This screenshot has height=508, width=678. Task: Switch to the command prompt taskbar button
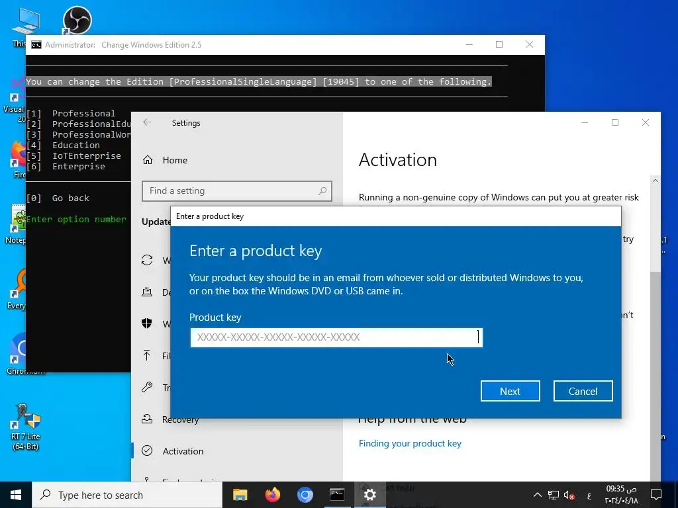tap(337, 495)
